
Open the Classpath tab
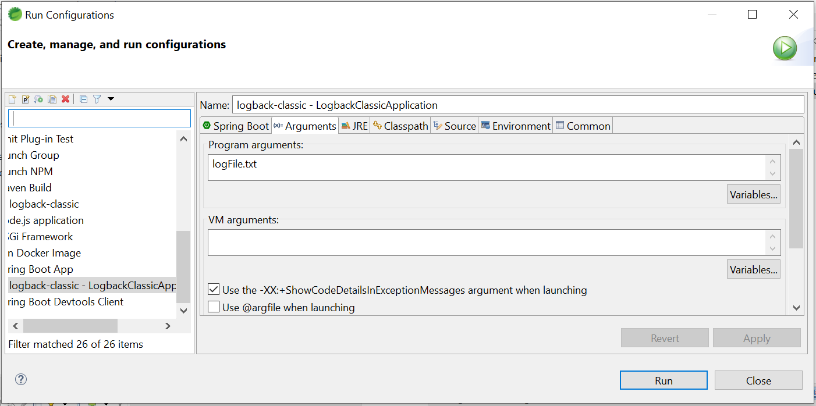(400, 126)
